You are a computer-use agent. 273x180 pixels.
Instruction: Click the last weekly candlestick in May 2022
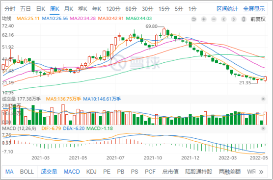point(265,79)
